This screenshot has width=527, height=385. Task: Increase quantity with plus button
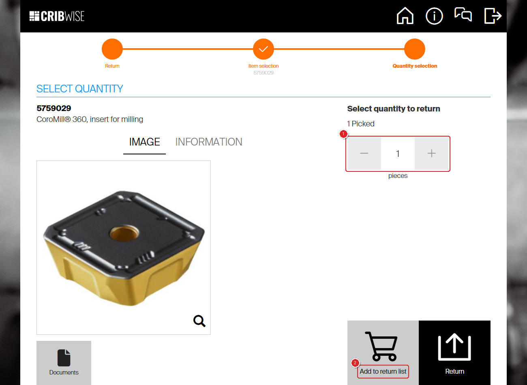(432, 154)
